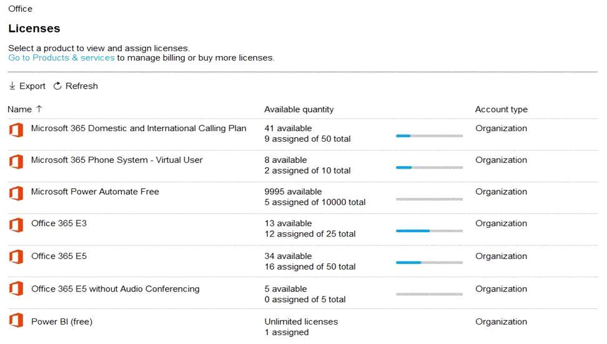The image size is (607, 344).
Task: Click the icon beside Domestic and International Calling Plan
Action: (16, 130)
